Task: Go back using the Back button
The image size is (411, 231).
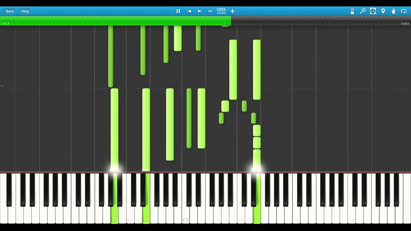Action: [8, 11]
